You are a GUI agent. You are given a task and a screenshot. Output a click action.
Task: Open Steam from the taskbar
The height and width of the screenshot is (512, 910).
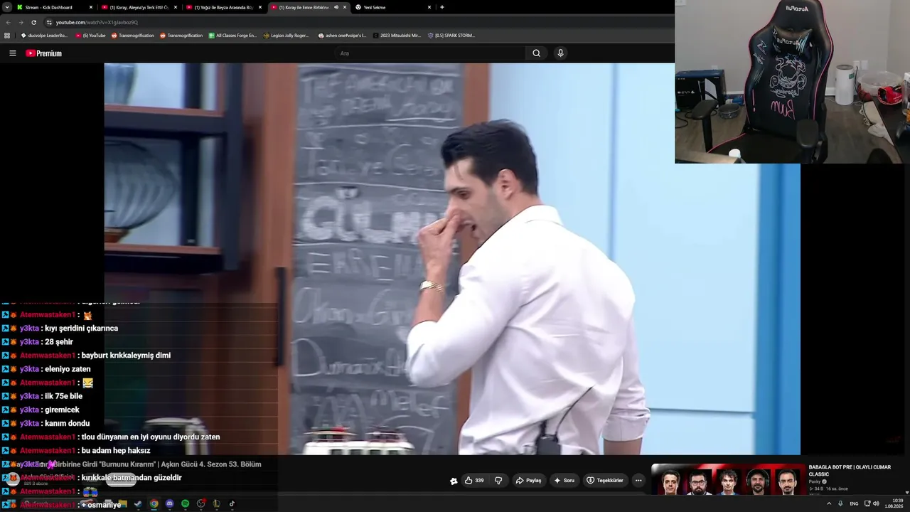pos(138,504)
